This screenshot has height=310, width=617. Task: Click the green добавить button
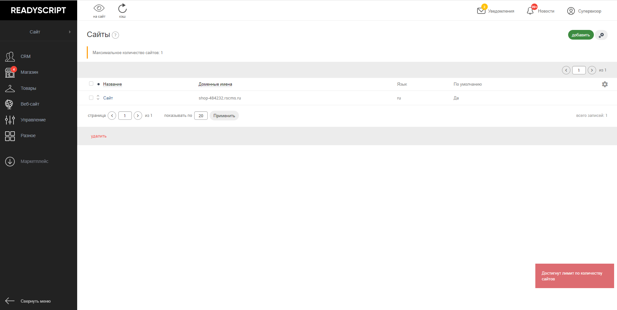581,35
